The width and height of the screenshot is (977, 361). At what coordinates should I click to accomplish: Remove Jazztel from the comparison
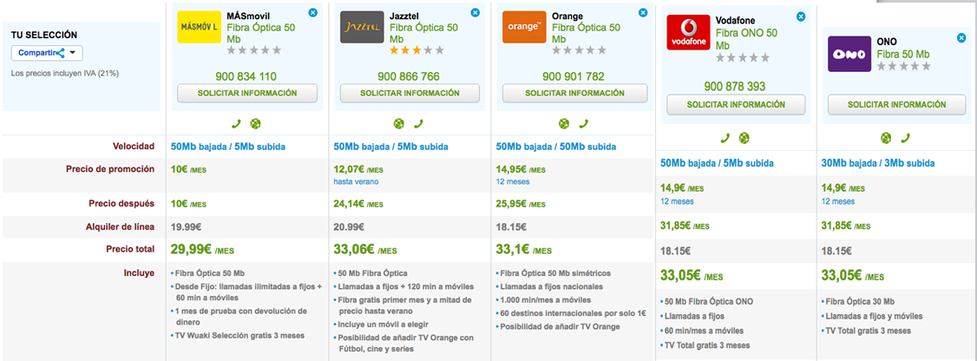[475, 12]
